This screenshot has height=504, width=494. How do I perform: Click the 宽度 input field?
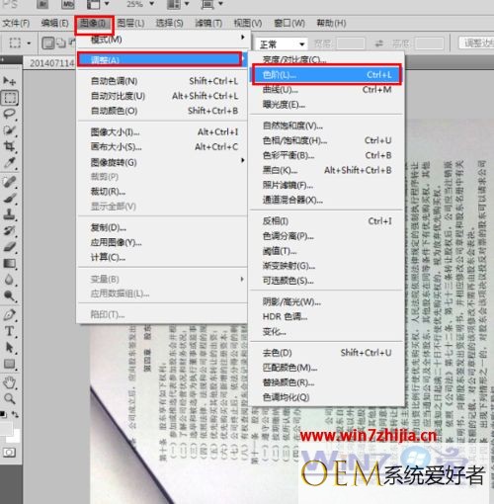[350, 43]
